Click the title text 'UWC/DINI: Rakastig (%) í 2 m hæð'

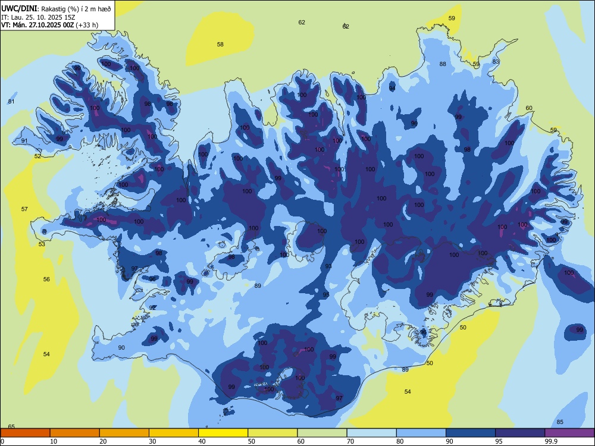click(x=56, y=8)
